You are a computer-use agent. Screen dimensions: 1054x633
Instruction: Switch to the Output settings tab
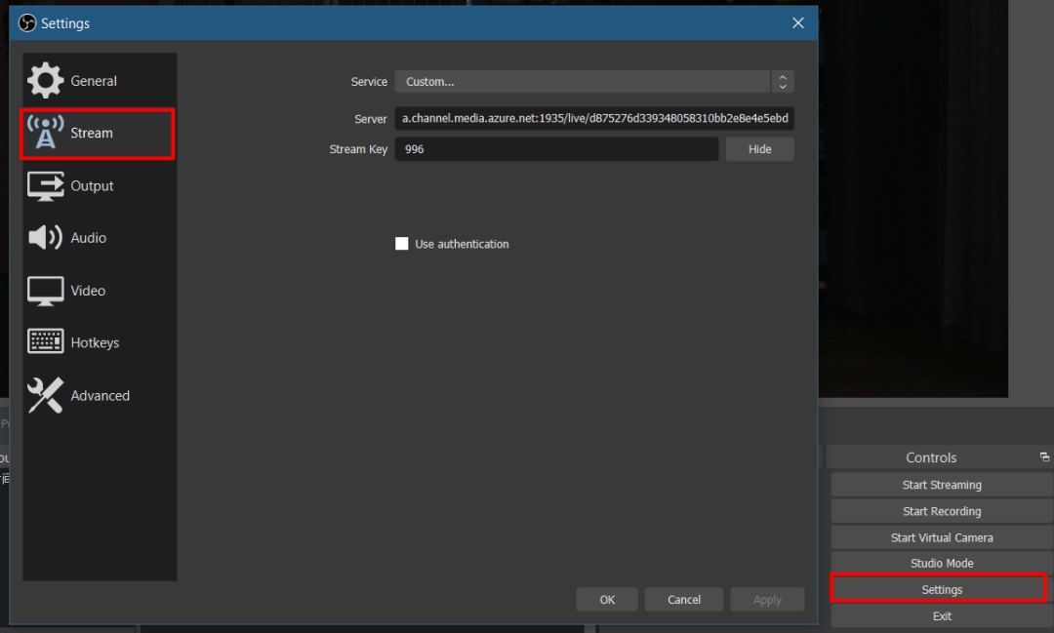100,185
